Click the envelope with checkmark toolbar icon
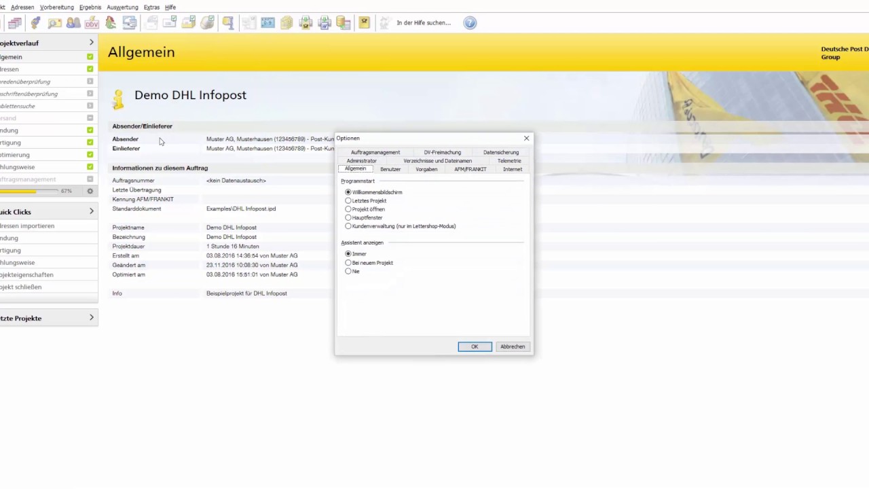This screenshot has height=489, width=869. 169,23
